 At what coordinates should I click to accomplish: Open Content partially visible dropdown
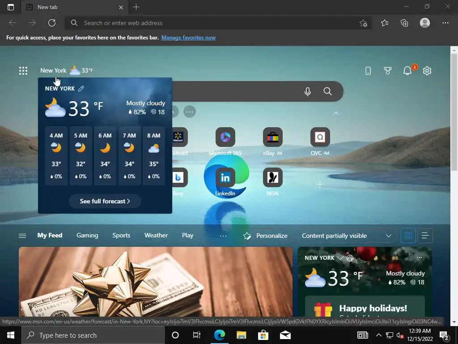click(347, 236)
